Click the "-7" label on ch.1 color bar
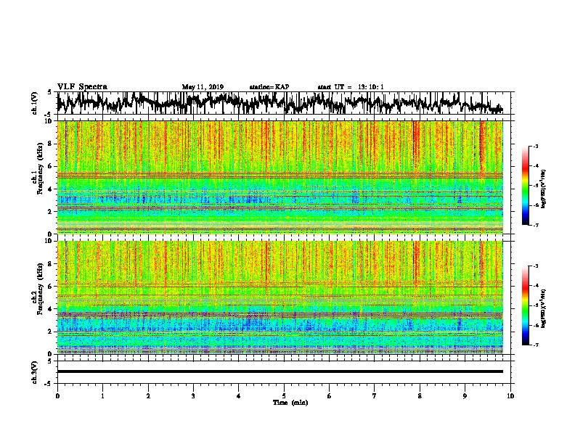This screenshot has height=444, width=575. click(535, 225)
